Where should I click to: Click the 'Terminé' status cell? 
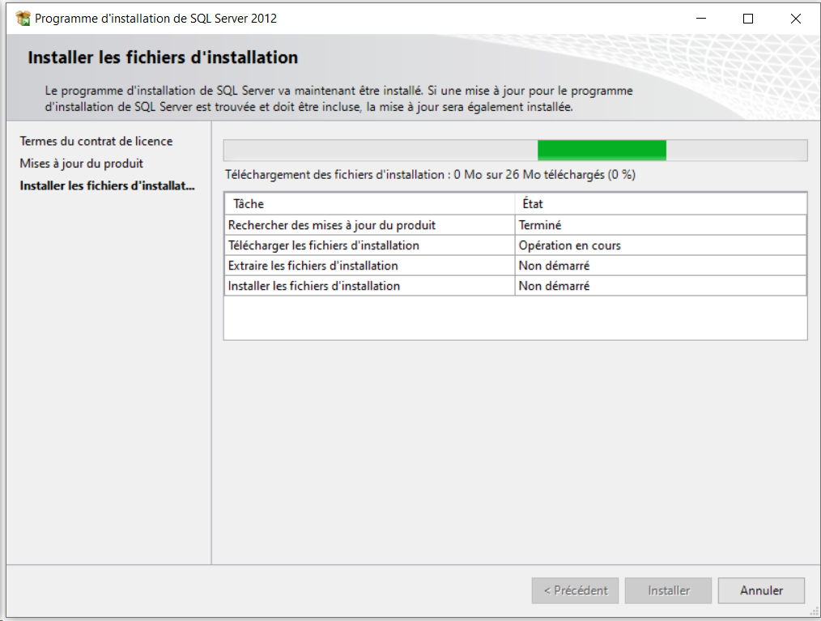coord(661,225)
